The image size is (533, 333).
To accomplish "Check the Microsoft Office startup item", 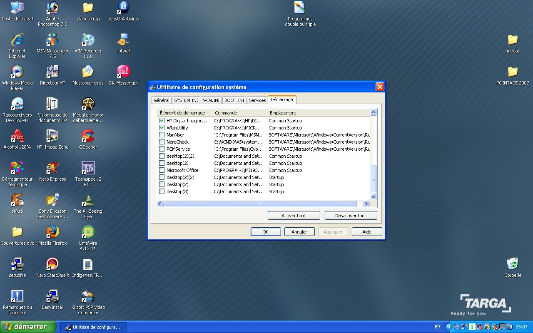I will [162, 170].
